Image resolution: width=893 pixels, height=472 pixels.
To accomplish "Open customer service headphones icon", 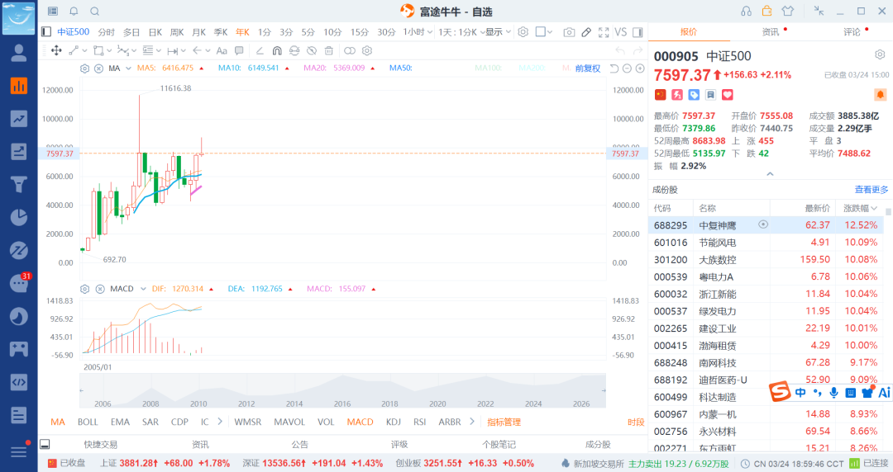I will [746, 12].
